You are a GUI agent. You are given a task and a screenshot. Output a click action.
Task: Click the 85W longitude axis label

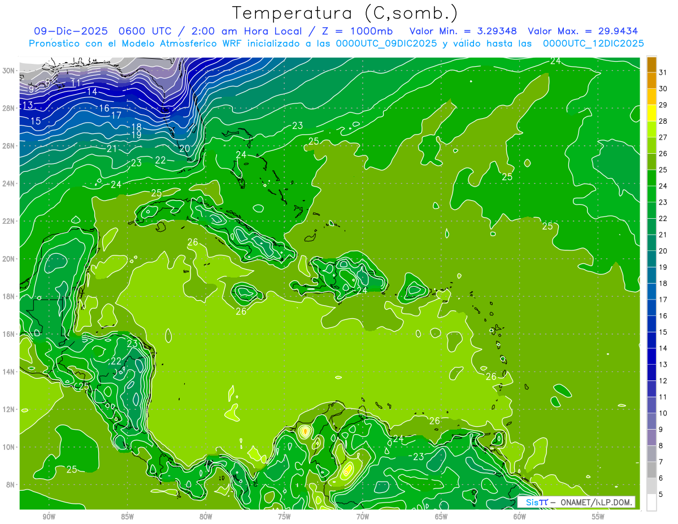127,517
